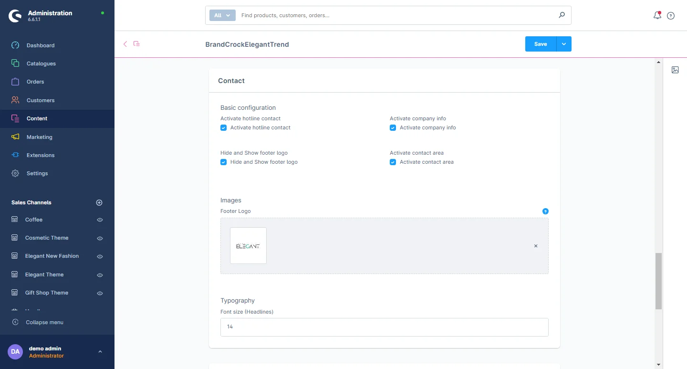Viewport: 687px width, 369px height.
Task: Expand the demo admin user menu
Action: pyautogui.click(x=100, y=352)
